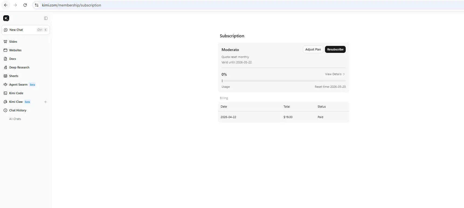Collapse the sidebar panel icon
The height and width of the screenshot is (208, 464).
point(46,18)
